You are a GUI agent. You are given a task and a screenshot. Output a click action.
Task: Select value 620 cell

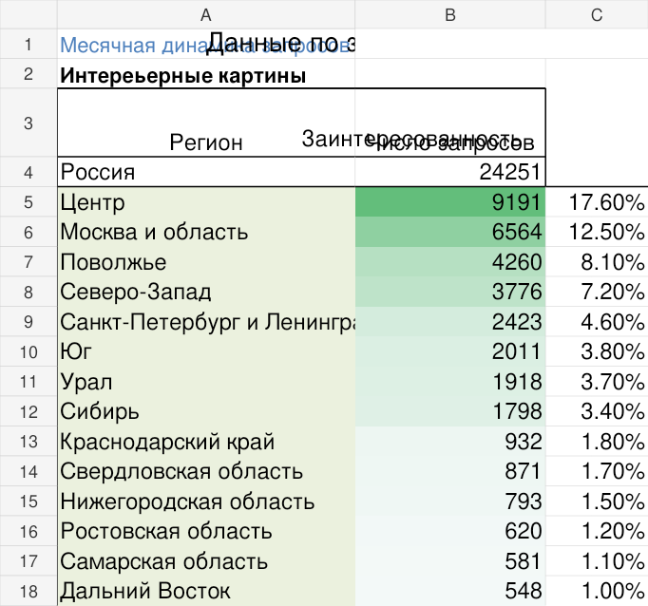coord(450,530)
